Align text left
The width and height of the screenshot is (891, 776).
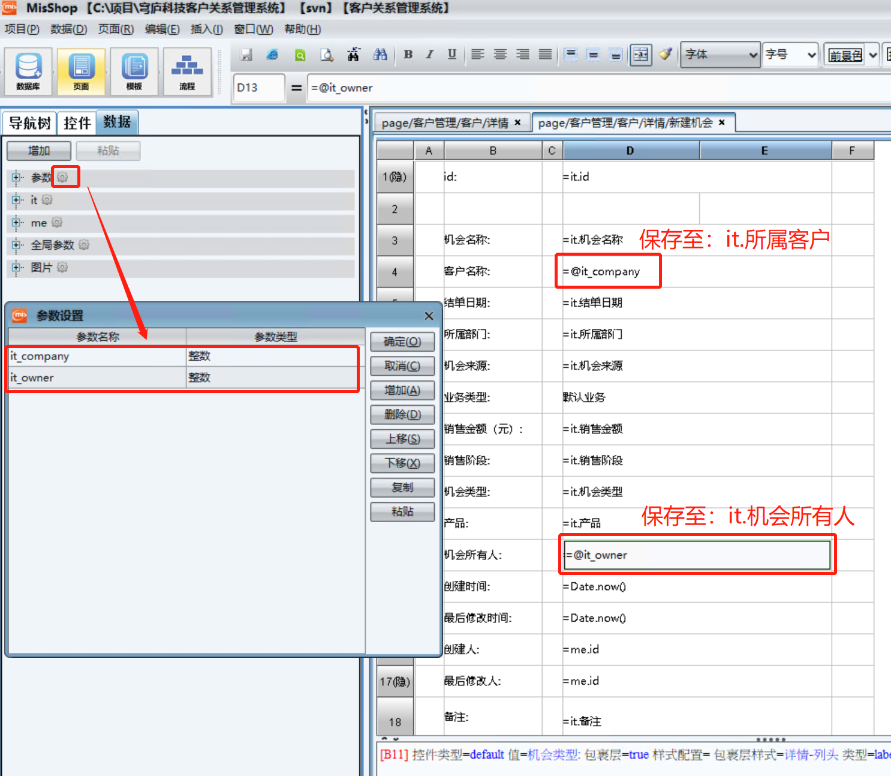(478, 55)
